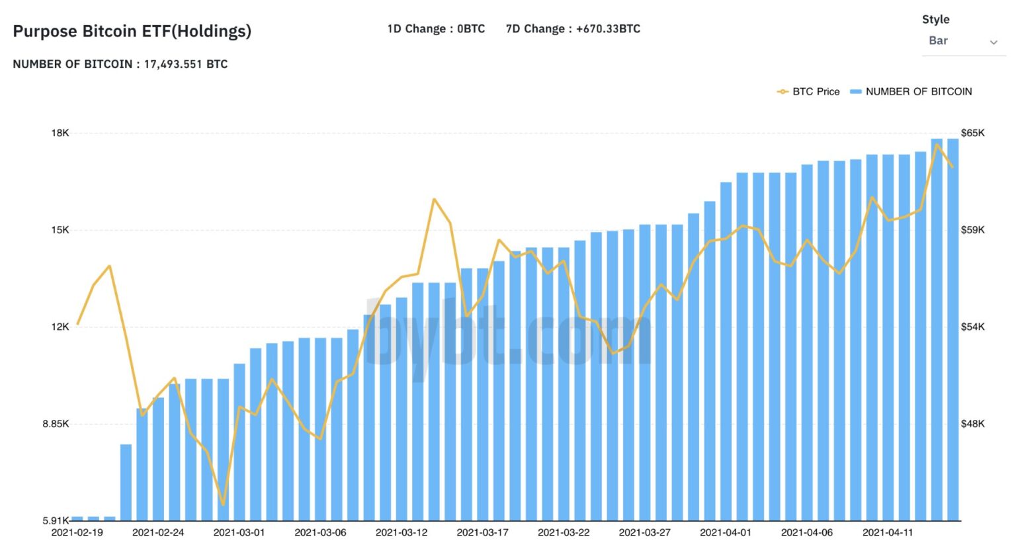Click the 2021-03-22 x-axis date label
This screenshot has width=1016, height=560.
pos(564,532)
